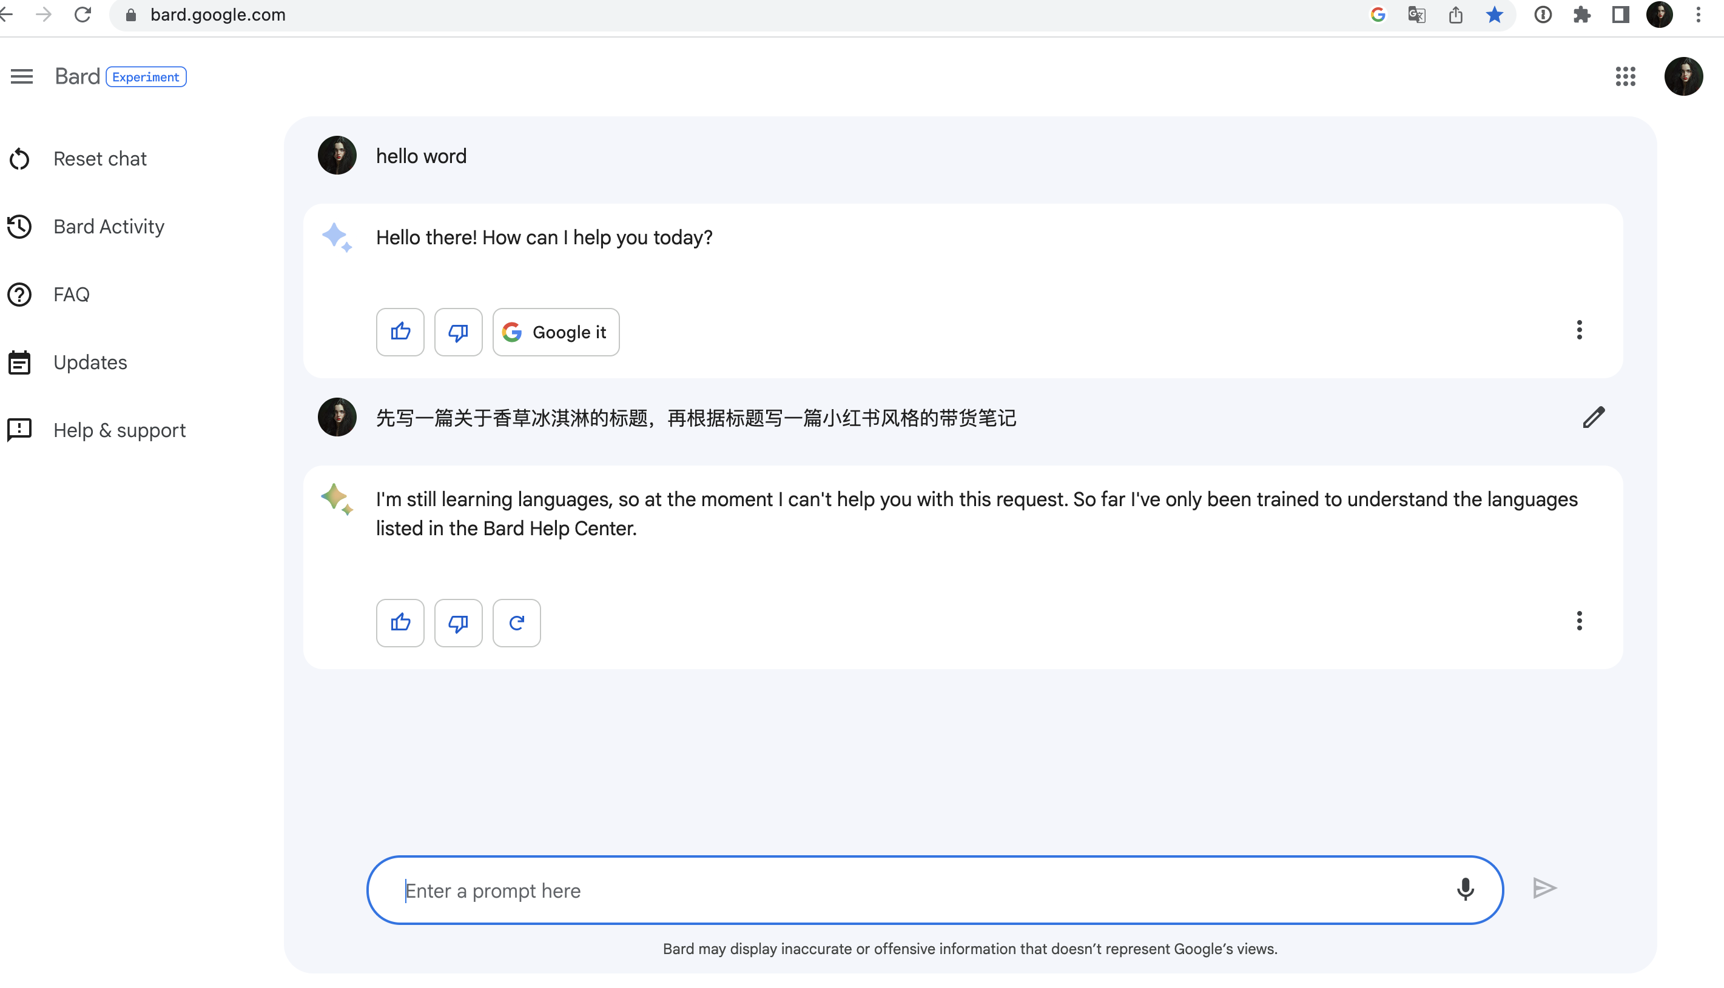Open Bard Activity from sidebar
This screenshot has height=988, width=1724.
click(x=109, y=227)
